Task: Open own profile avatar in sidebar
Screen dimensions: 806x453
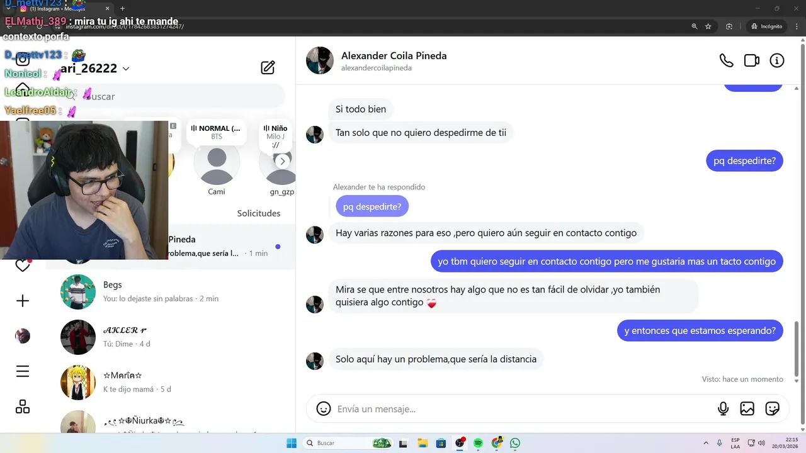Action: tap(23, 336)
